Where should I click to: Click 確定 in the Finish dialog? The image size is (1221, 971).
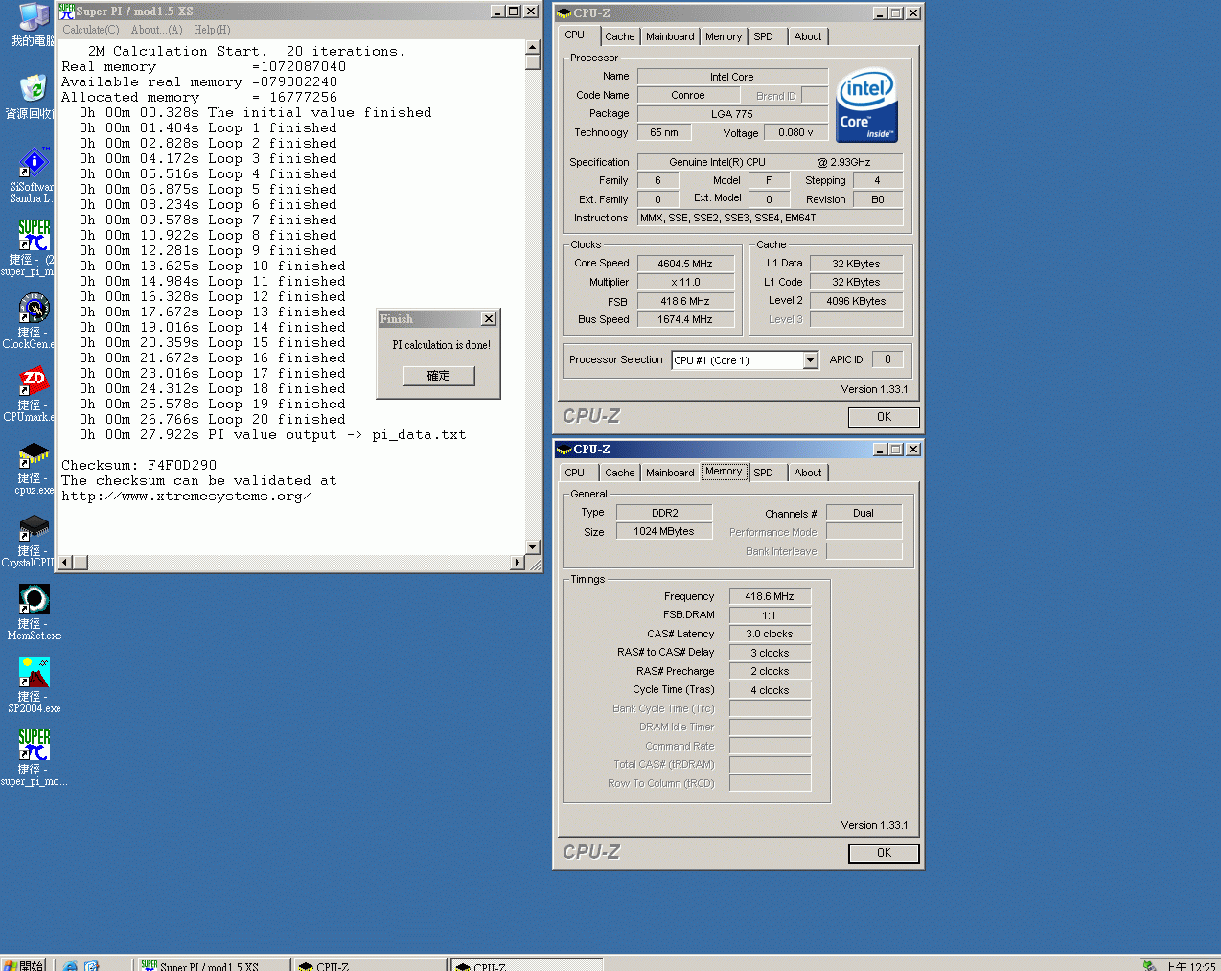tap(438, 375)
